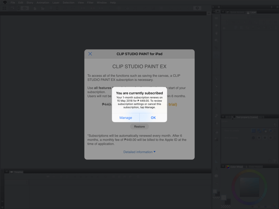Image resolution: width=279 pixels, height=209 pixels.
Task: Close the CLIP STUDIO PAINT for iPad dialog
Action: pyautogui.click(x=90, y=54)
